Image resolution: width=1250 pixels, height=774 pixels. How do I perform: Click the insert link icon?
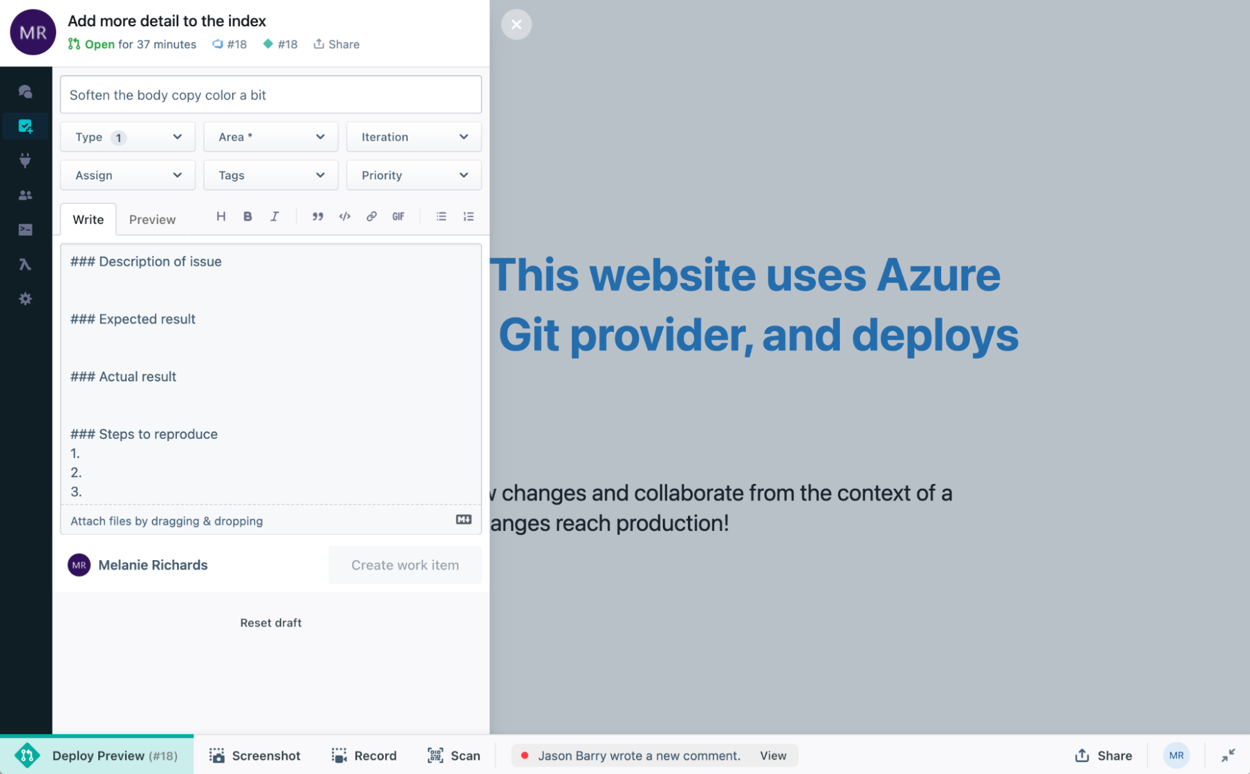point(371,216)
